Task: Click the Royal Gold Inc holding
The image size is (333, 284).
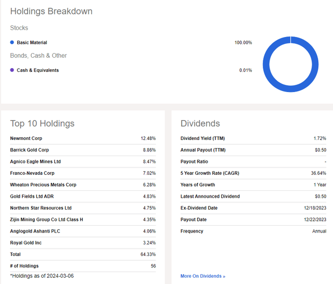Action: point(25,242)
